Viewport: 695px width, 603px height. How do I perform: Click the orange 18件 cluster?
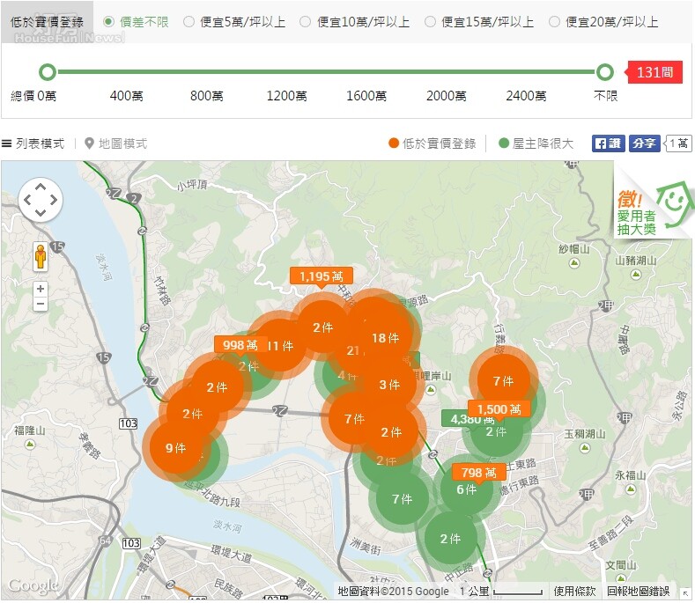tap(386, 338)
